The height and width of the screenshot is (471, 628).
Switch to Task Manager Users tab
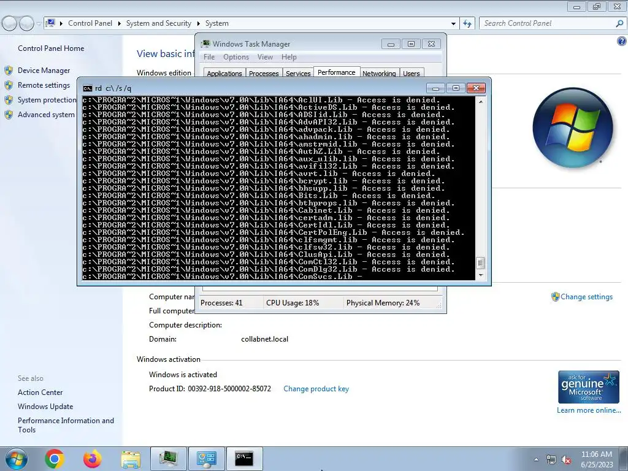point(412,73)
